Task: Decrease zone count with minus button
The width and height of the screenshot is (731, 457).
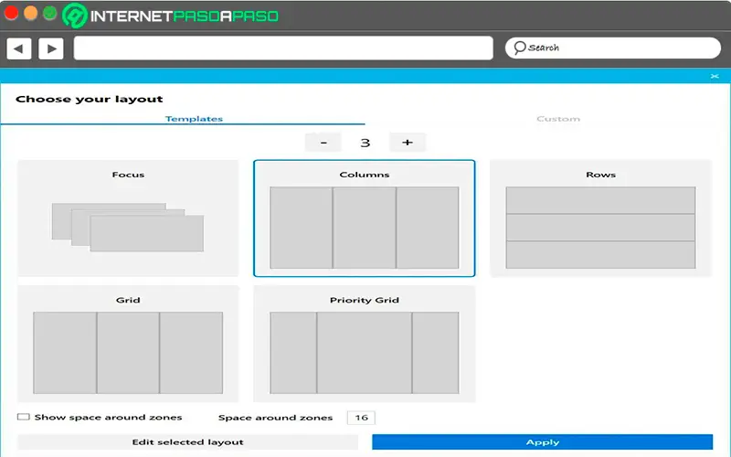Action: click(x=323, y=143)
